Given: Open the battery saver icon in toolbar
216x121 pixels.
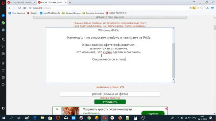Looking at the screenshot, I should (x=213, y=8).
